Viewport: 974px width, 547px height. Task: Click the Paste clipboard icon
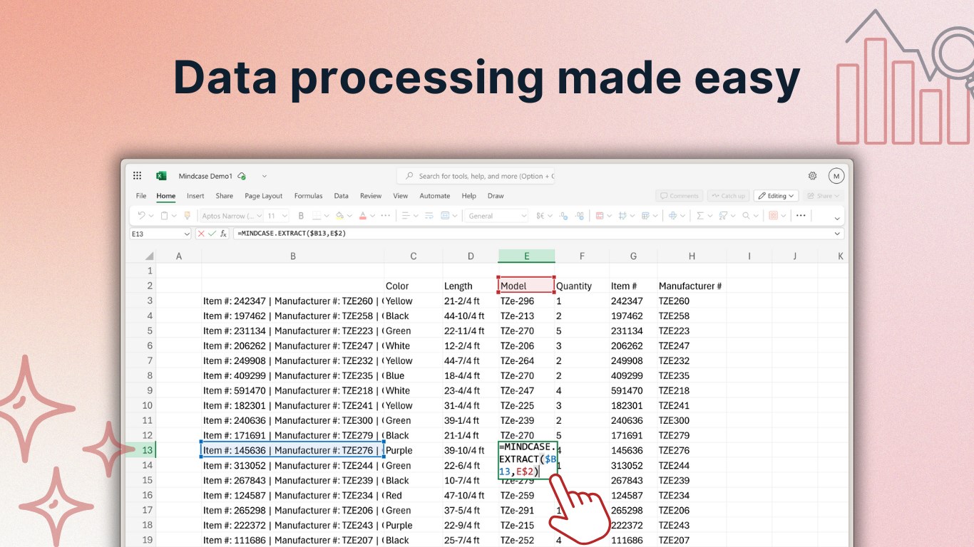click(164, 216)
